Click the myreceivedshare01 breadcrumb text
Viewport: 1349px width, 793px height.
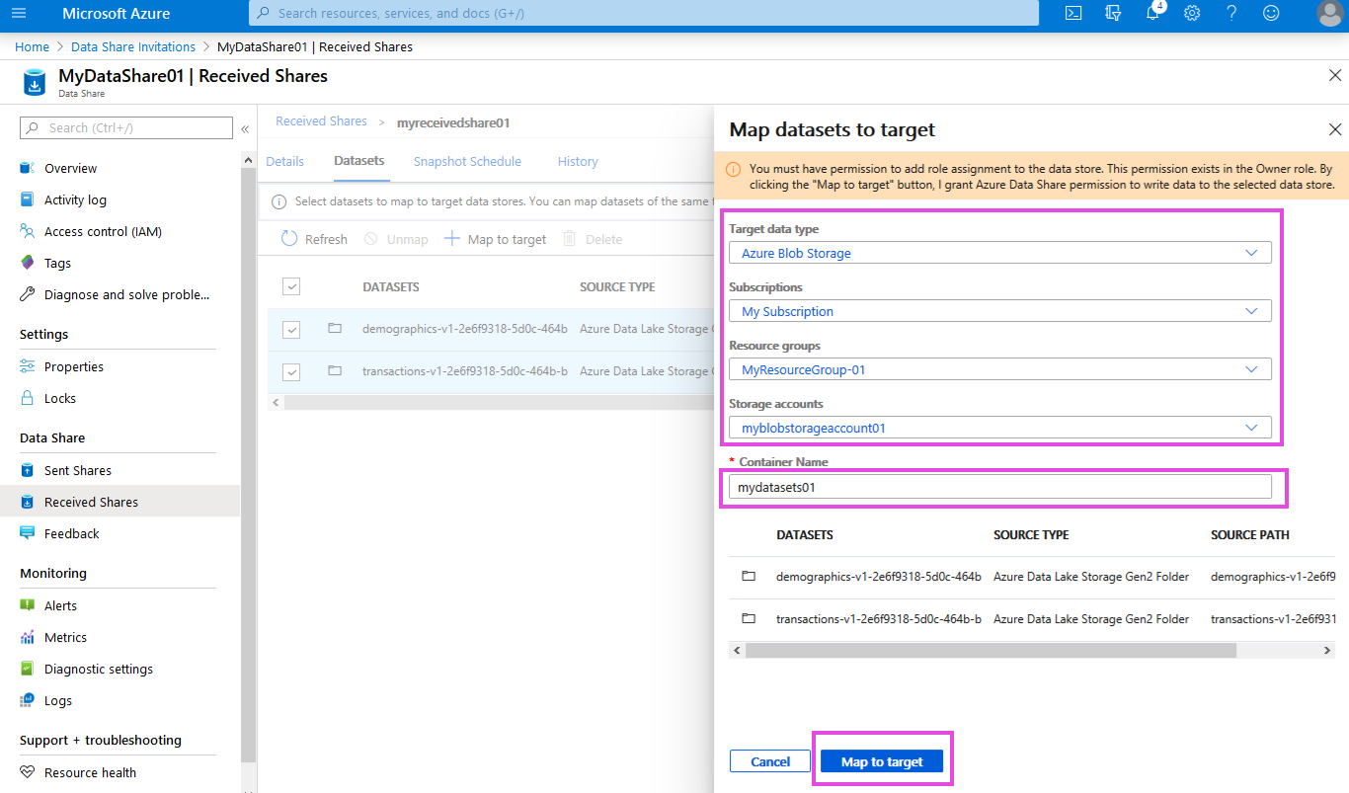[453, 123]
